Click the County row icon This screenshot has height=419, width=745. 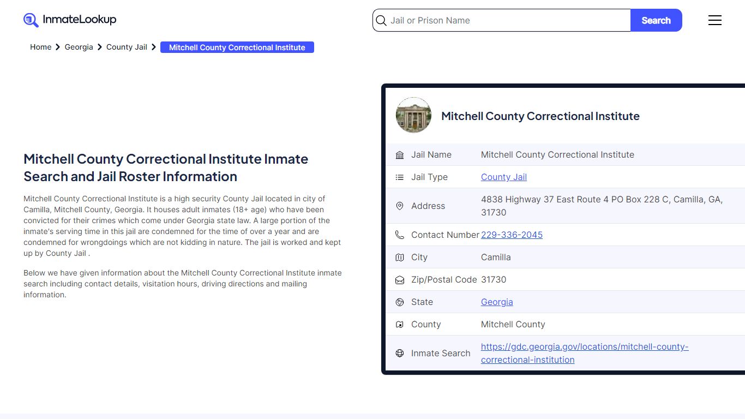tap(400, 325)
